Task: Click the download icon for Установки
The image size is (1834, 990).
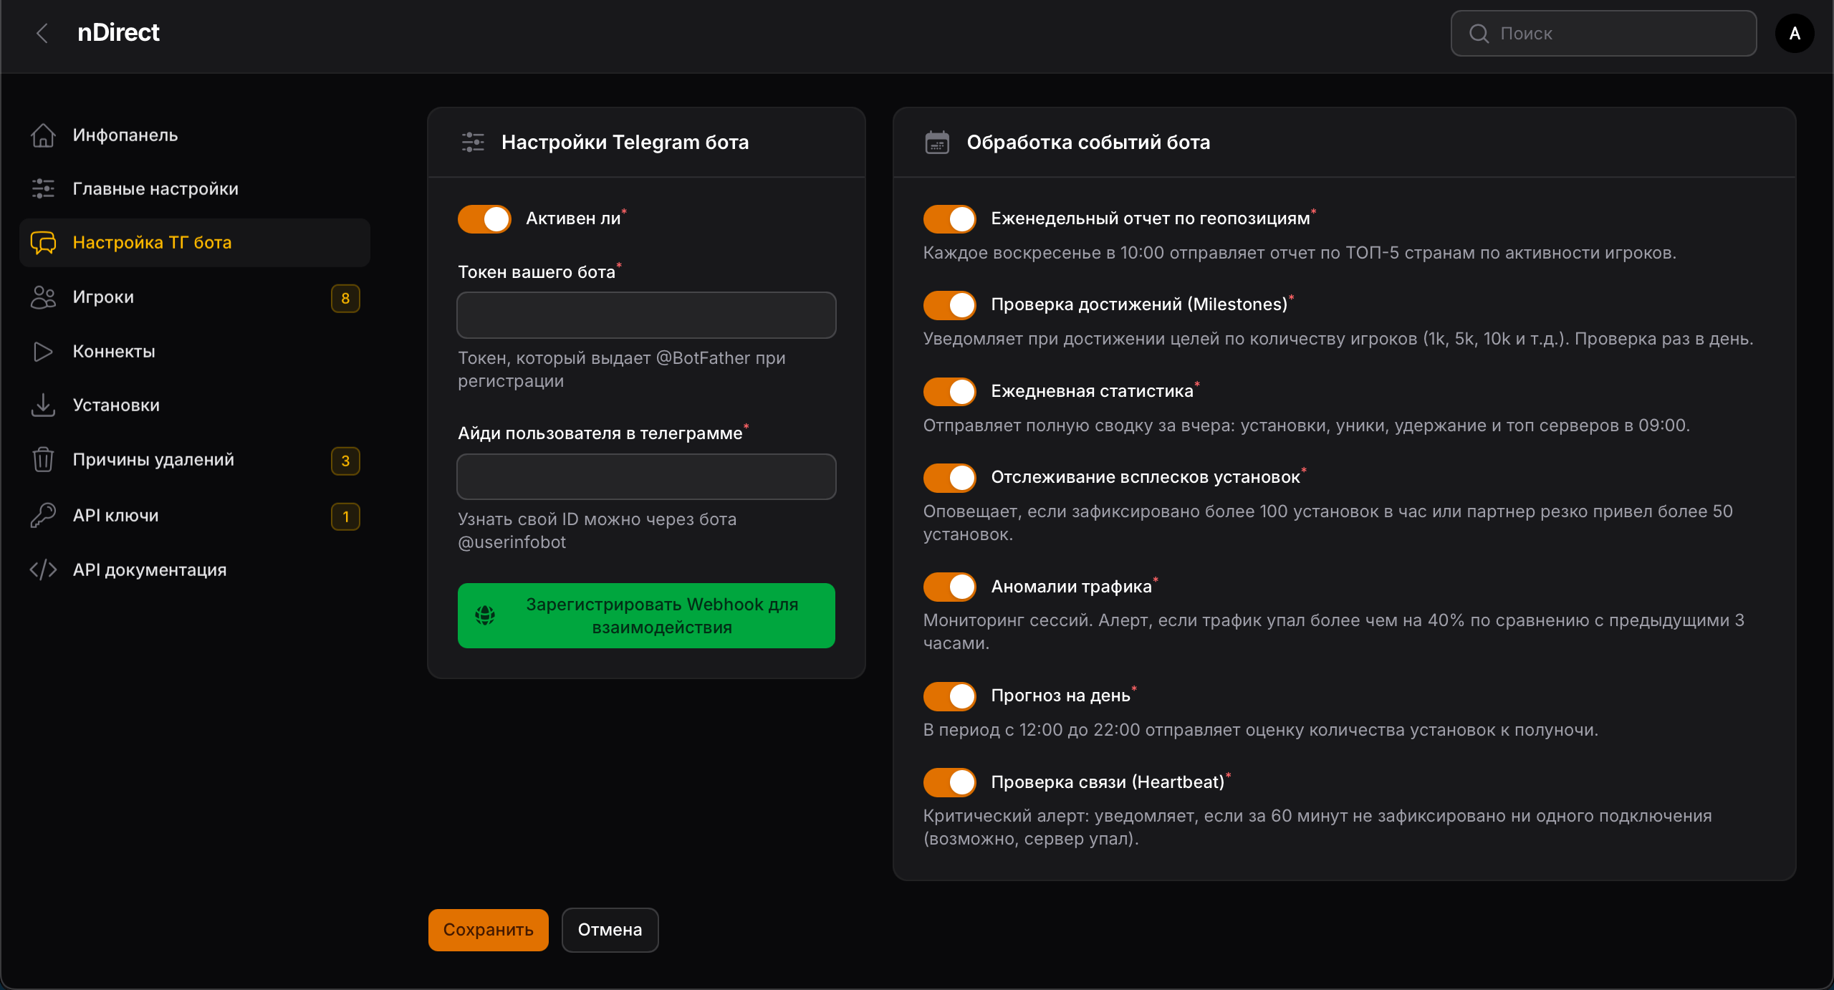Action: pyautogui.click(x=43, y=405)
